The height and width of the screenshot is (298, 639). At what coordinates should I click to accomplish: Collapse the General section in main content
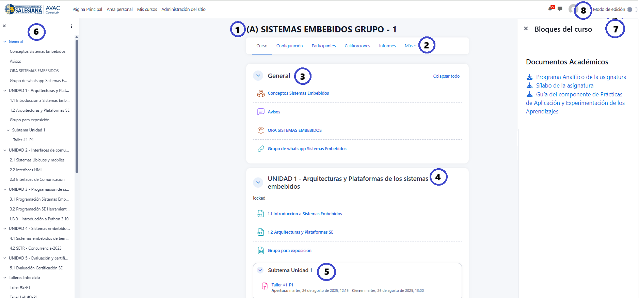(x=258, y=76)
